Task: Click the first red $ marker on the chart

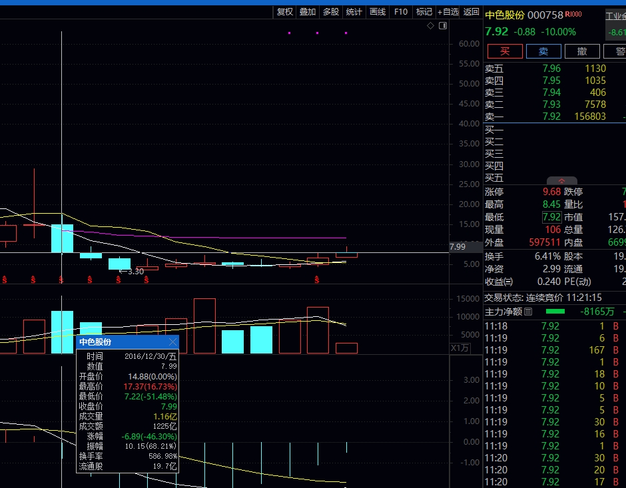Action: (x=5, y=280)
